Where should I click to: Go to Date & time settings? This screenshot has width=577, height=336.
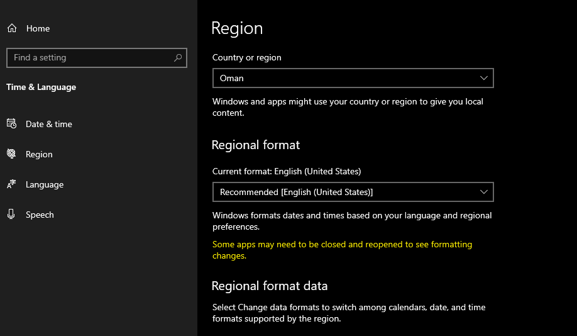point(49,124)
